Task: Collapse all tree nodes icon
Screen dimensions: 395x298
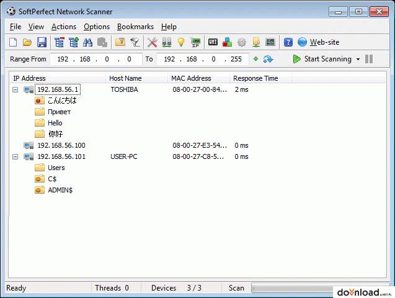Action: [x=59, y=42]
